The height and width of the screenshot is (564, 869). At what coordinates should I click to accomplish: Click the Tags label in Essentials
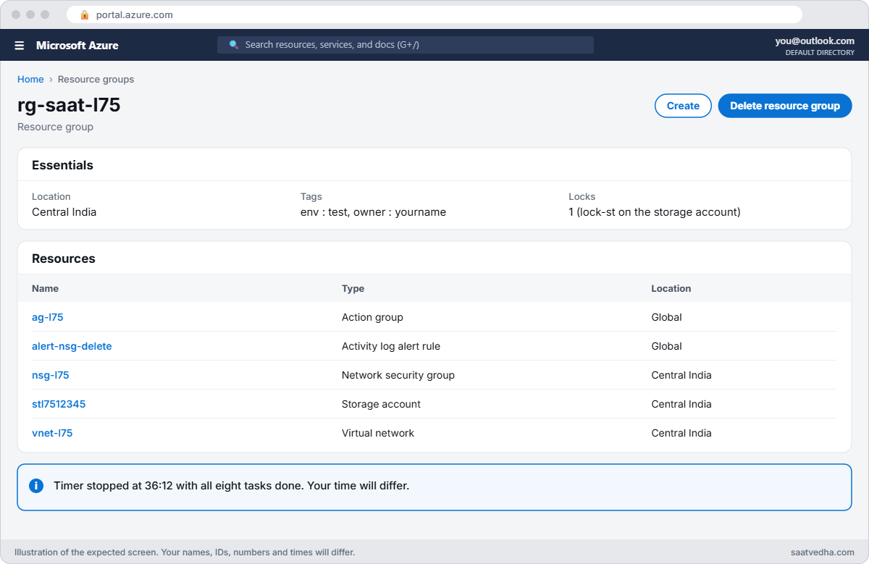311,196
